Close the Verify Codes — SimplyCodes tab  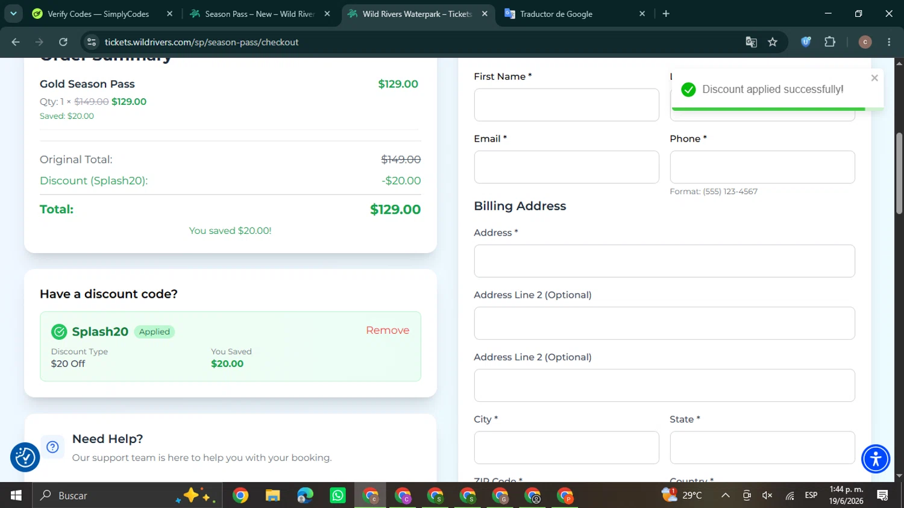170,14
